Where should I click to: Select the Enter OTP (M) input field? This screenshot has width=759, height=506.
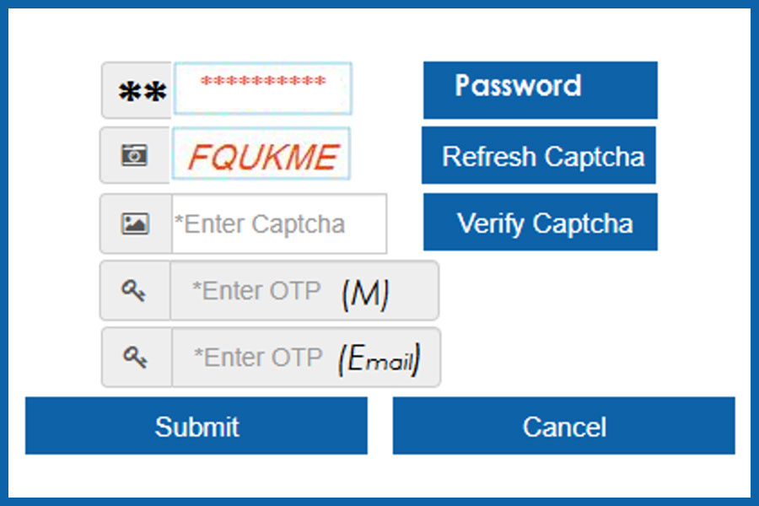(304, 291)
